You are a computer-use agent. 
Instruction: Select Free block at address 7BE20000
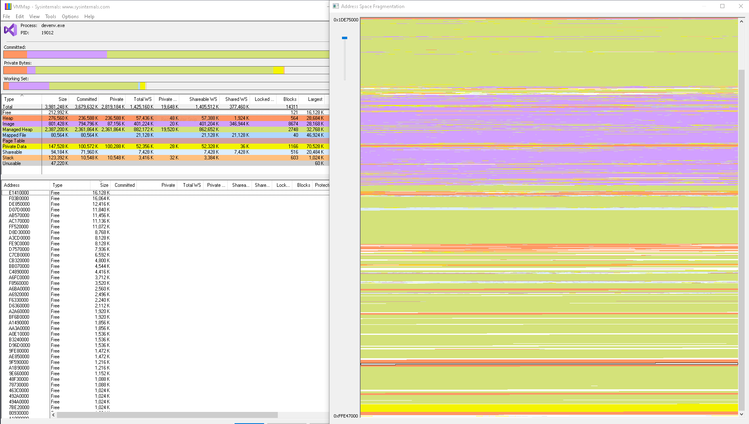(166, 407)
